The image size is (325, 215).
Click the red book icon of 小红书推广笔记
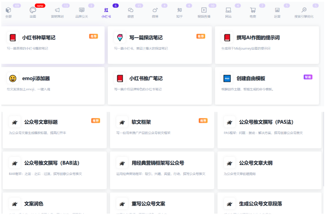coord(120,78)
